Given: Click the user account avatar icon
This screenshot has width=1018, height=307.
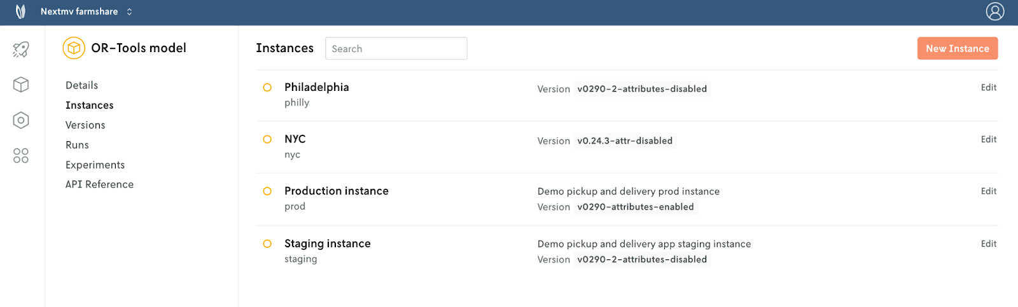Looking at the screenshot, I should coord(995,11).
